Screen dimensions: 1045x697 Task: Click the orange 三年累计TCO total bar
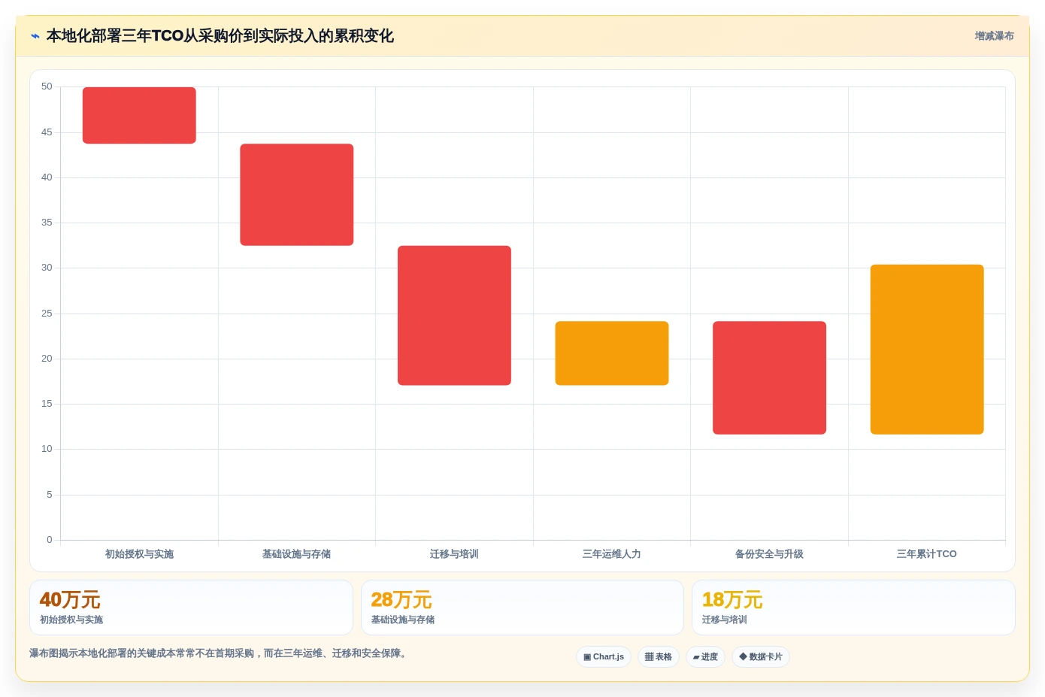pyautogui.click(x=927, y=350)
